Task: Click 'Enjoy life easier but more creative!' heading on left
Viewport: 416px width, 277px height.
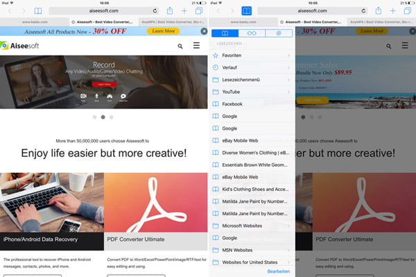Action: (x=104, y=153)
